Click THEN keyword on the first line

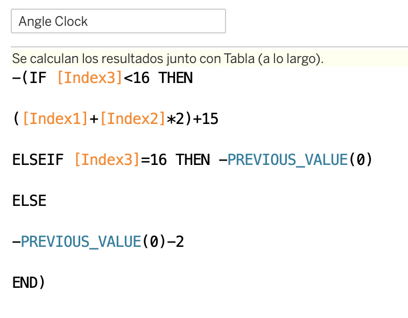(x=175, y=78)
